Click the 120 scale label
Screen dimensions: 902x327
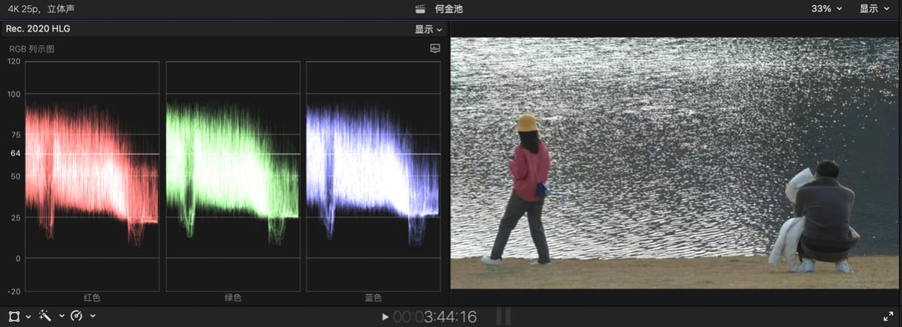pos(14,61)
